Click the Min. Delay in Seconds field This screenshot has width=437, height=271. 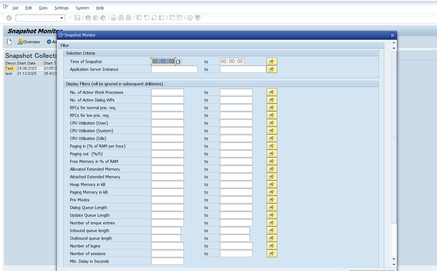tap(167, 261)
